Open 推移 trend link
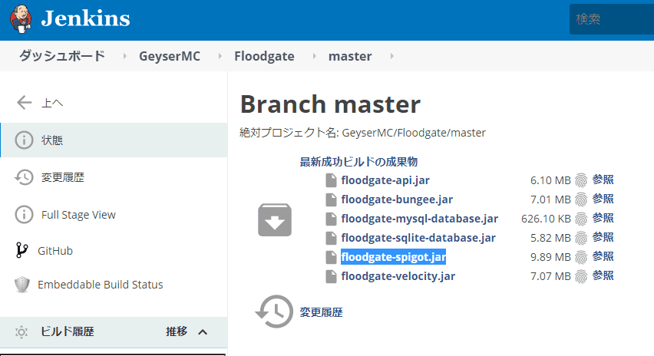The image size is (654, 356). tap(177, 331)
